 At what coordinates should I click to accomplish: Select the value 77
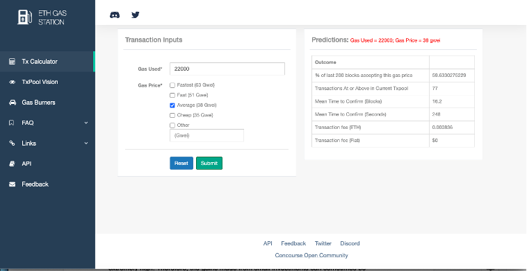pyautogui.click(x=435, y=89)
